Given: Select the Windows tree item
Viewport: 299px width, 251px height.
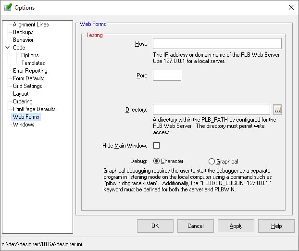Looking at the screenshot, I should [x=24, y=125].
